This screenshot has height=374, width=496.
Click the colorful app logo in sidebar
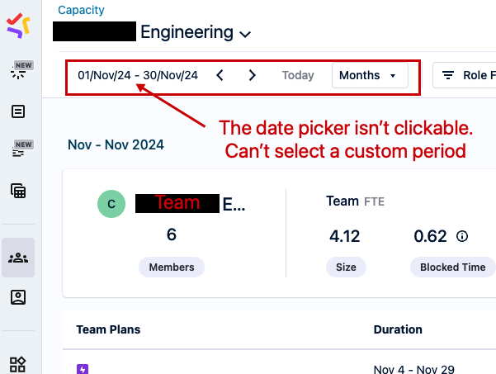click(x=18, y=26)
